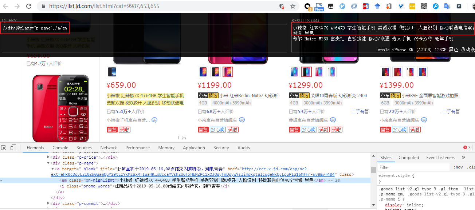Open the highlighted 小辣椒 红辣椒7X product title
Screen dimensions: 475x210
[145, 99]
